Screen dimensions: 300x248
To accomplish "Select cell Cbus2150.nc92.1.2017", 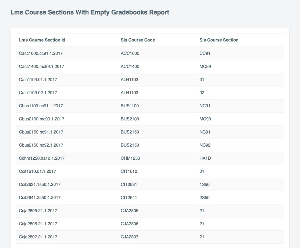I will click(41, 145).
